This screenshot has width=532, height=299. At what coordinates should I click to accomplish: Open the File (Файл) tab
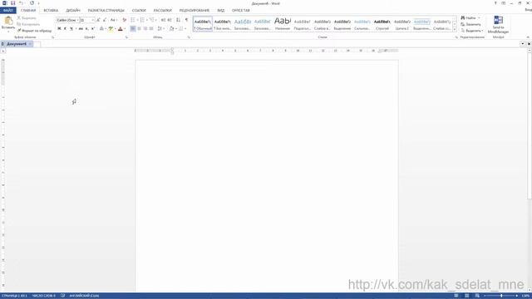click(x=8, y=11)
